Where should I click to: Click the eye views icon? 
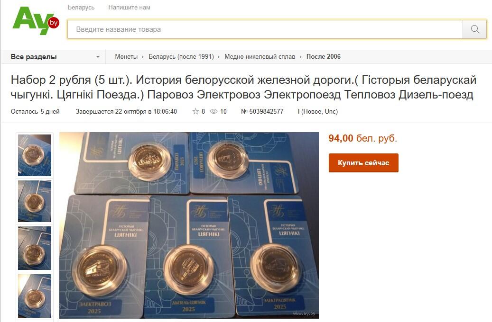[214, 111]
